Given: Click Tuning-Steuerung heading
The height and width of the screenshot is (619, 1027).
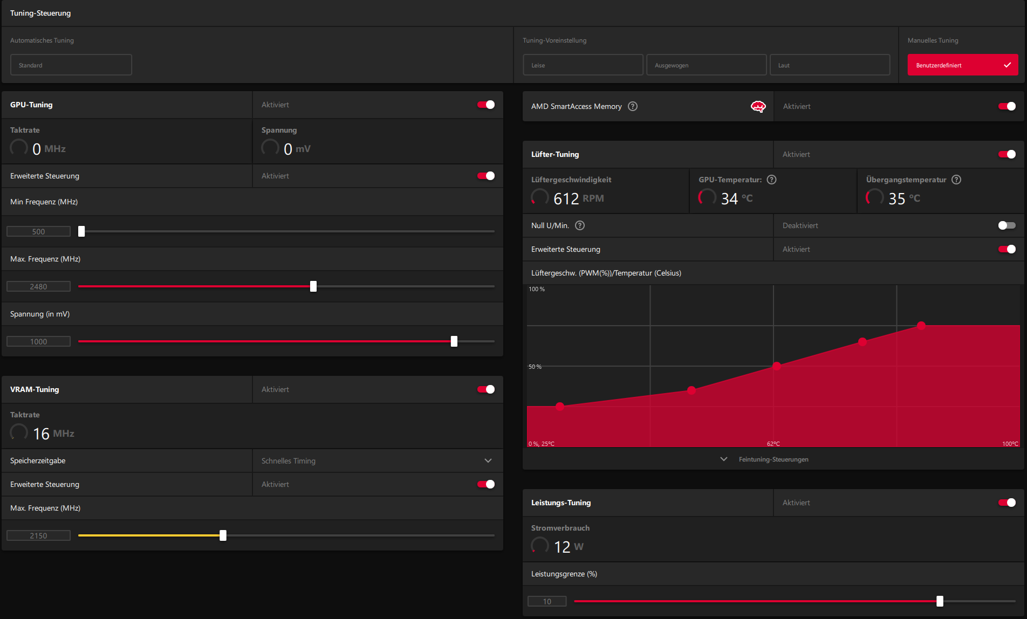Looking at the screenshot, I should pos(40,13).
